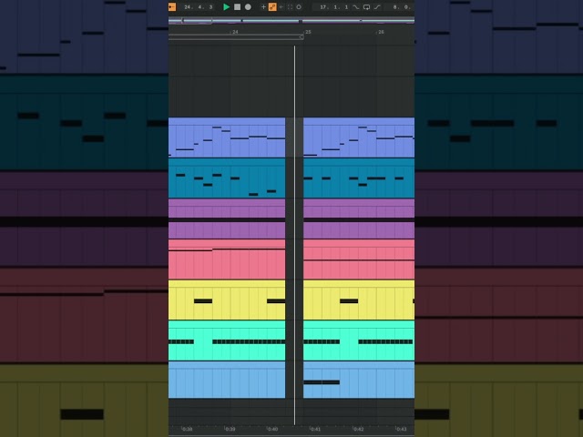Toggle the Loop switch icon

pos(366,6)
